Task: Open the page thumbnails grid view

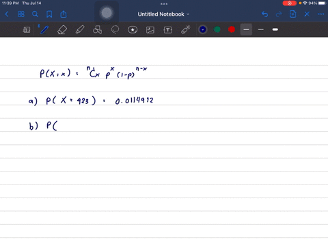Action: pos(21,14)
